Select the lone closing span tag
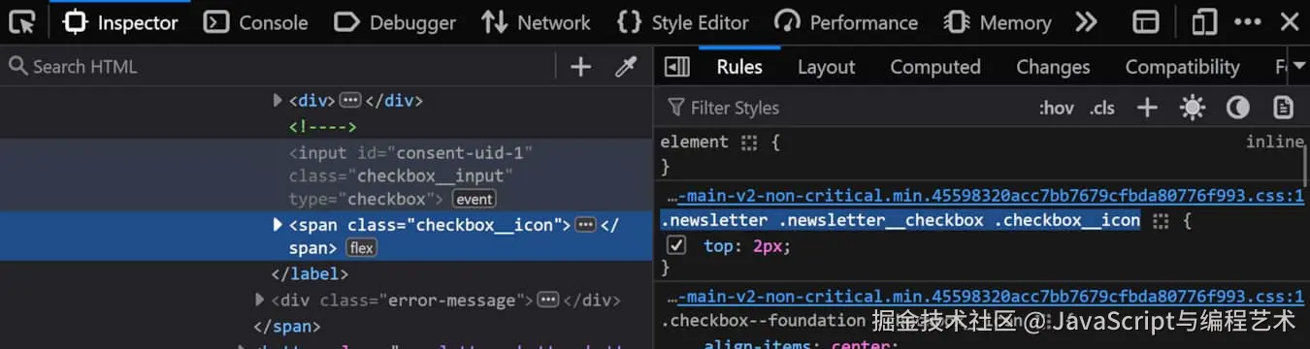Image resolution: width=1310 pixels, height=349 pixels. (x=287, y=327)
